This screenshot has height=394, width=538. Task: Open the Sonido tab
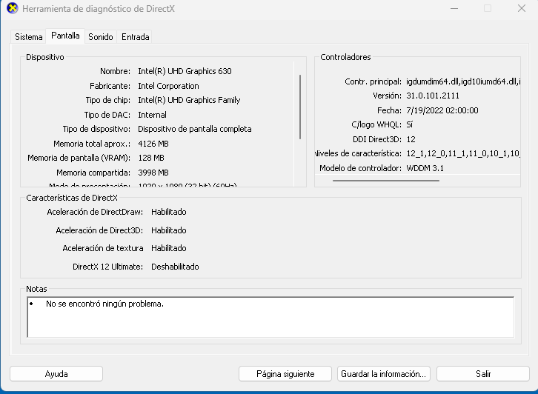coord(101,37)
